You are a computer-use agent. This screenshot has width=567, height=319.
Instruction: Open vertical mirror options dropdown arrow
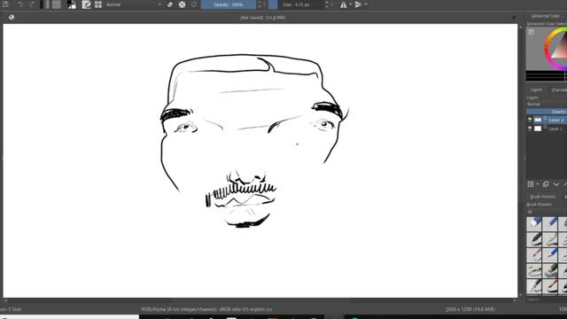pyautogui.click(x=366, y=4)
